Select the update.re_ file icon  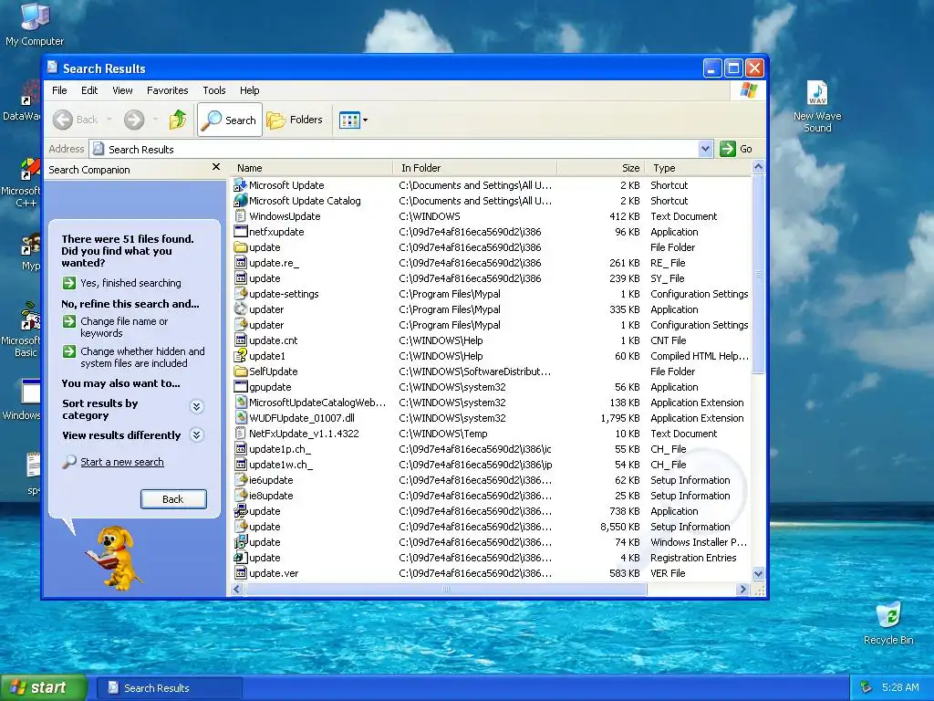click(x=241, y=262)
